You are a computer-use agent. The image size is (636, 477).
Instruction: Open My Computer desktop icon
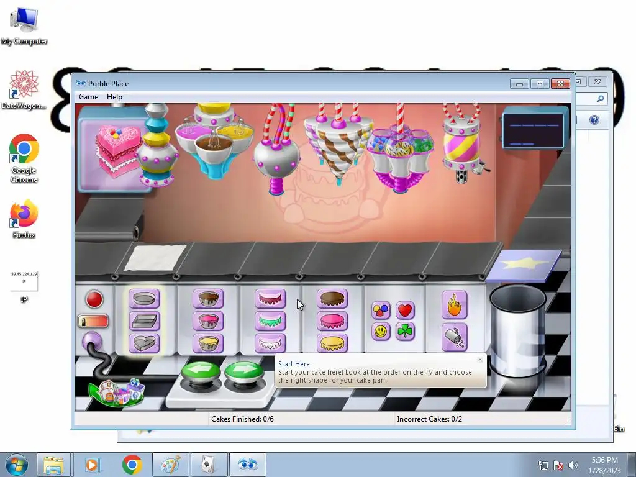coord(24,25)
